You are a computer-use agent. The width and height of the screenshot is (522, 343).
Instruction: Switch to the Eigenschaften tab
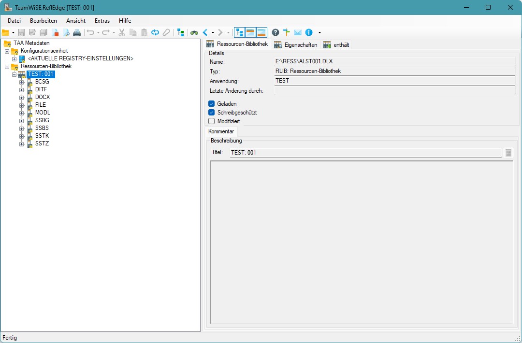point(295,45)
